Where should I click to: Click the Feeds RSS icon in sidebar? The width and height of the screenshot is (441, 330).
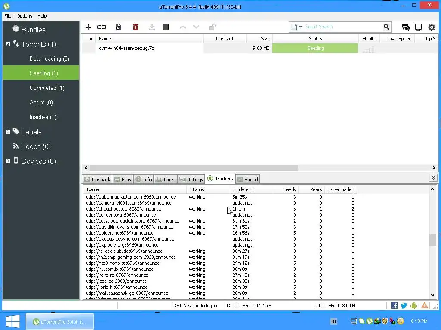coord(16,146)
